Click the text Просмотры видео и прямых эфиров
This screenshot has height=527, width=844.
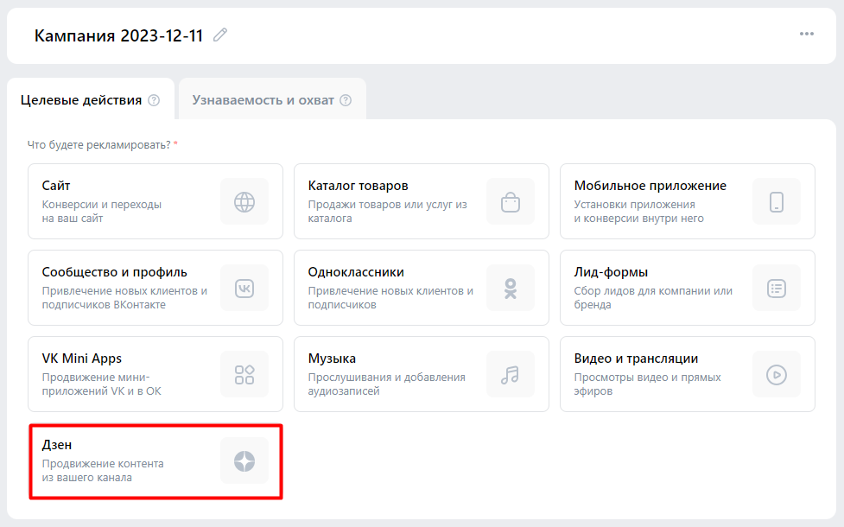tap(647, 384)
